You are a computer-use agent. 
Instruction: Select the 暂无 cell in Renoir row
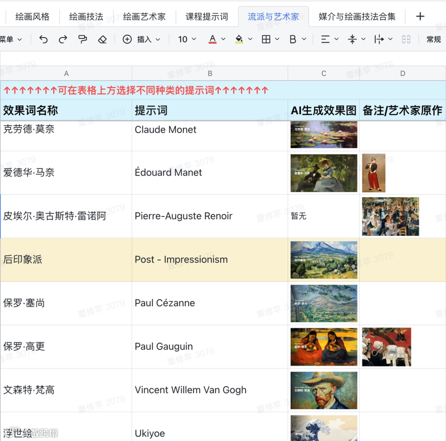point(324,216)
